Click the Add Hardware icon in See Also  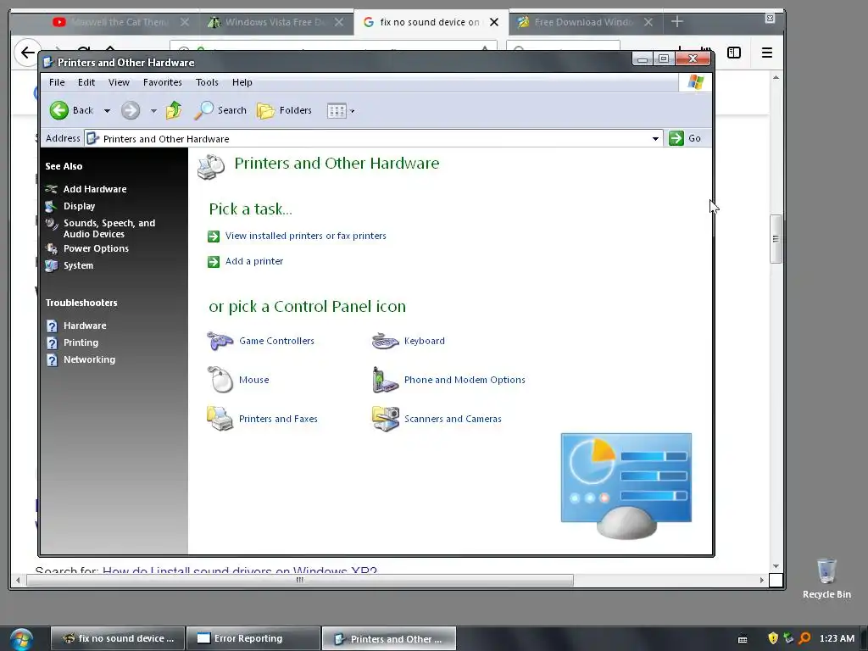[x=52, y=189]
